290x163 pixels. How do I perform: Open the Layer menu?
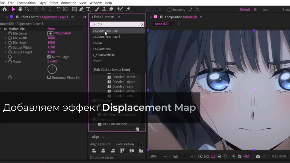coord(42,3)
